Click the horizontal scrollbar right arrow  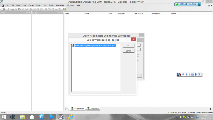(x=211, y=109)
